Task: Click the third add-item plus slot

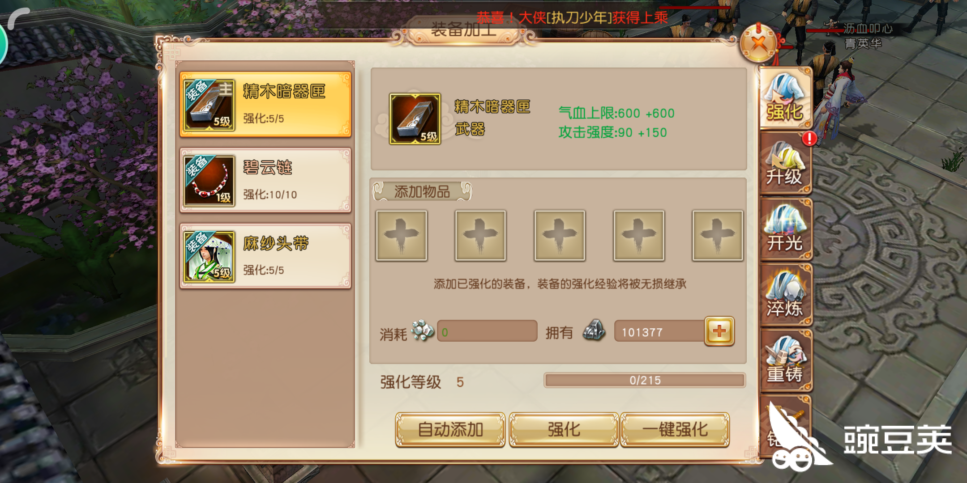Action: 560,236
